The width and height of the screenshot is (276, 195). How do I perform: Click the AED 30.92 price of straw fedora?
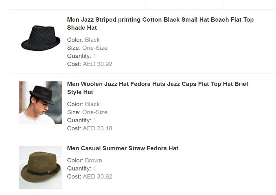pyautogui.click(x=97, y=177)
